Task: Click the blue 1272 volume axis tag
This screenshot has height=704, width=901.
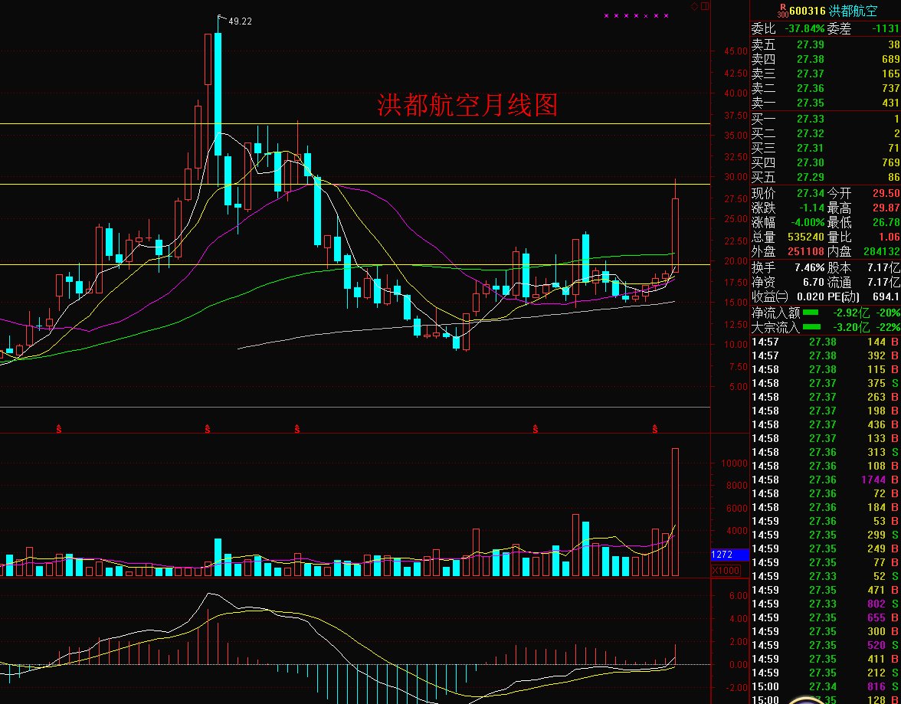Action: pyautogui.click(x=729, y=555)
